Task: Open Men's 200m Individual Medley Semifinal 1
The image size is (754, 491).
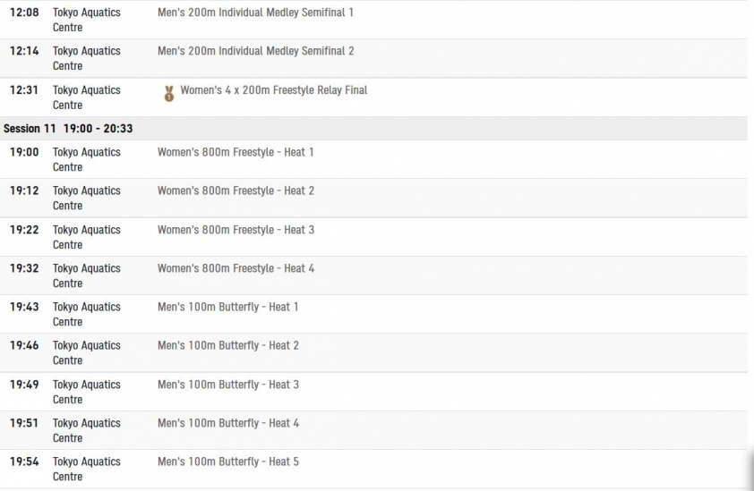Action: click(x=255, y=13)
